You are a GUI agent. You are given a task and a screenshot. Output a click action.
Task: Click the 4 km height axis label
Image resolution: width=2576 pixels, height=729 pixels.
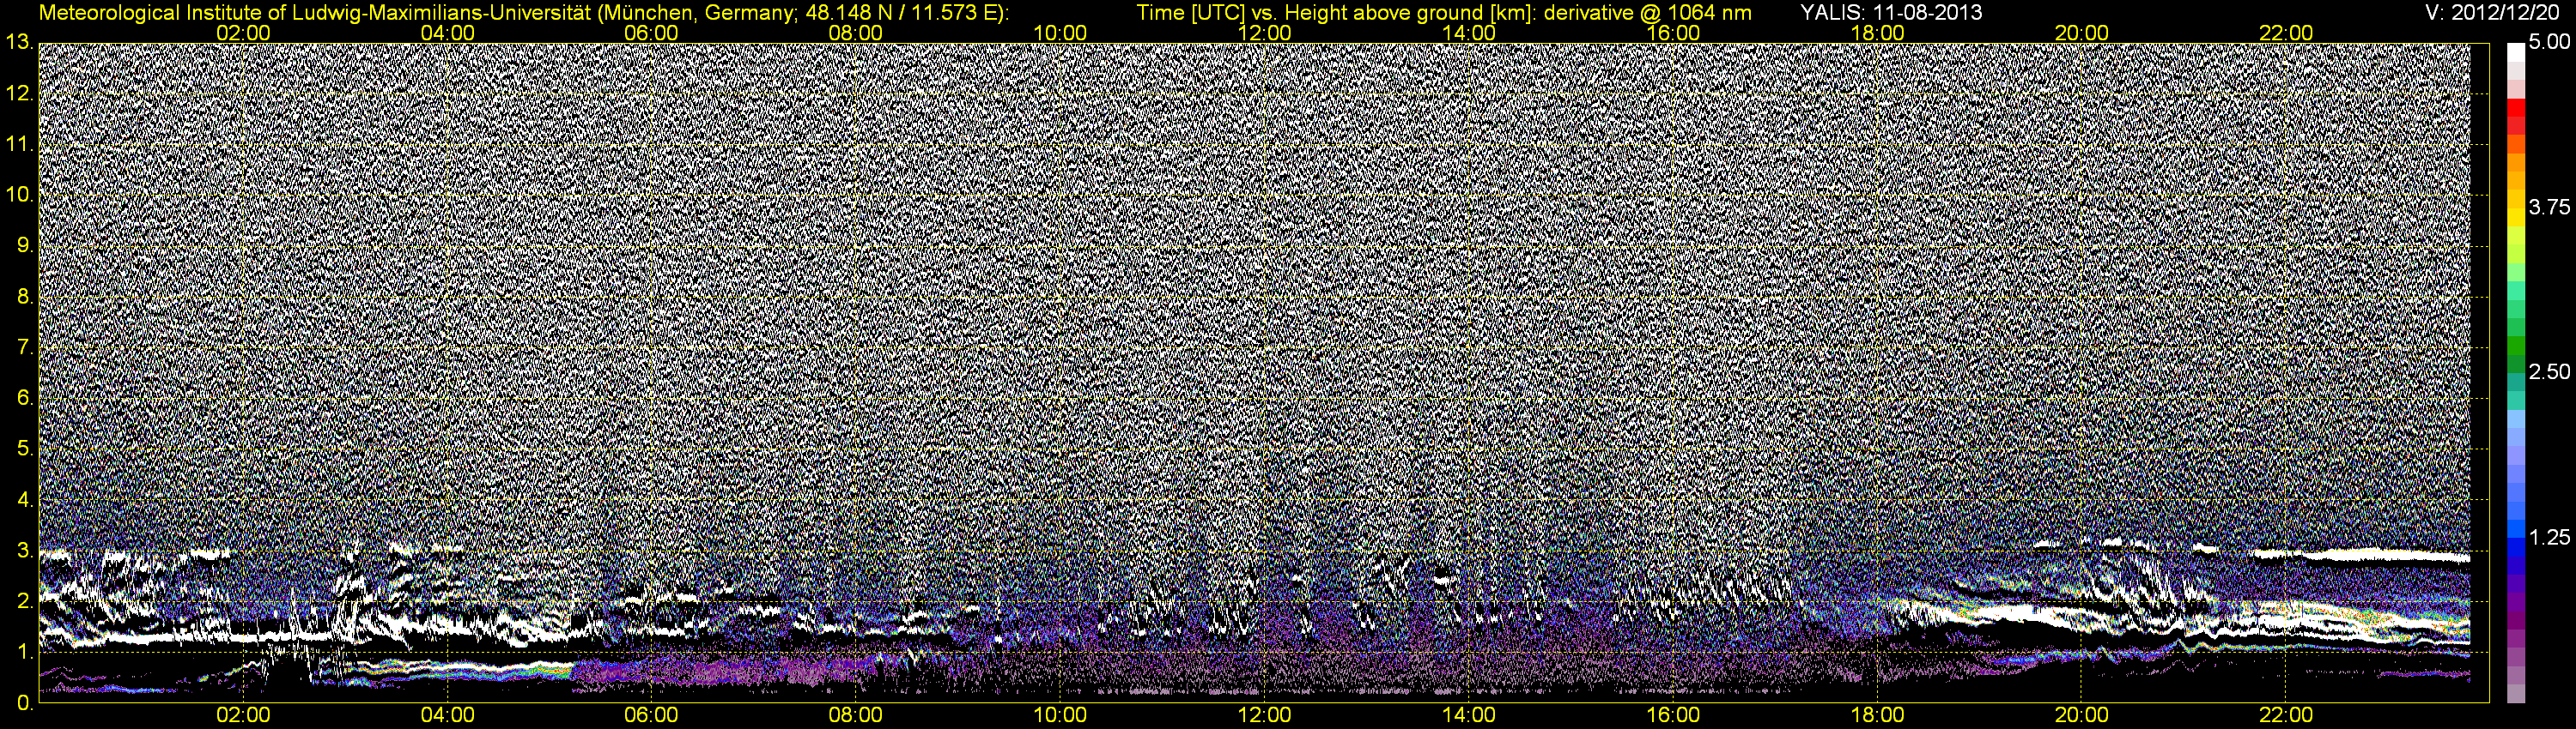[24, 500]
